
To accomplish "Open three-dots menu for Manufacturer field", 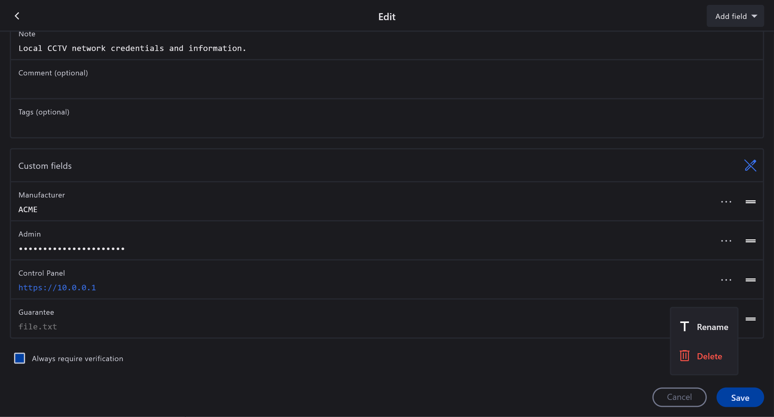I will coord(726,202).
